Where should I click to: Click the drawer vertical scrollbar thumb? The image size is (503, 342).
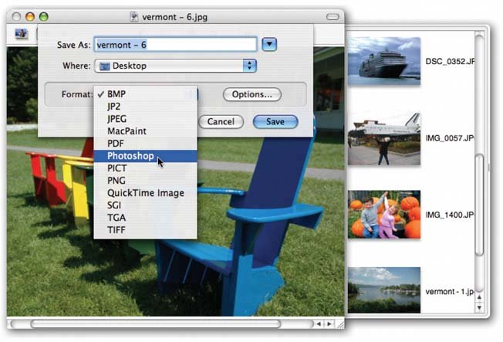pos(479,205)
